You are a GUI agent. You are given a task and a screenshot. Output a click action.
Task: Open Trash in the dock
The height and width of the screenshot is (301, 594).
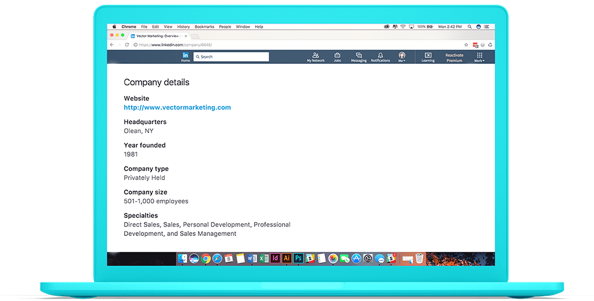pos(419,258)
